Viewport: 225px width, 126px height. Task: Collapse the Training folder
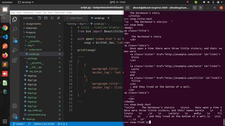click(x=31, y=37)
